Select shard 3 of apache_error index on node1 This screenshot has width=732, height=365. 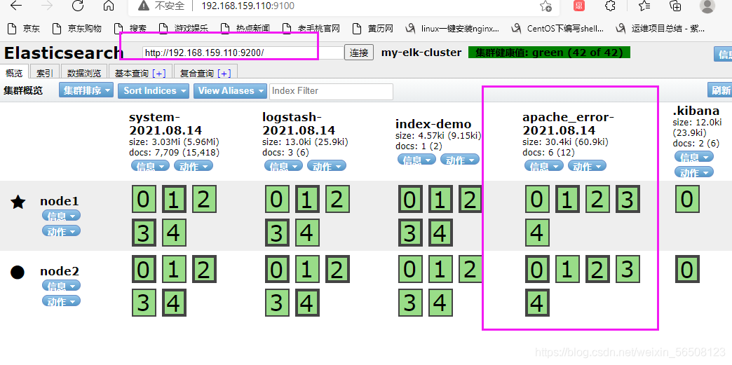(628, 199)
